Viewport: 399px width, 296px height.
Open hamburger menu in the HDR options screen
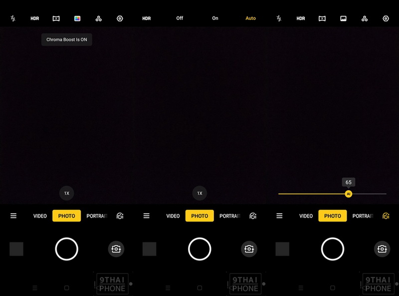click(146, 216)
